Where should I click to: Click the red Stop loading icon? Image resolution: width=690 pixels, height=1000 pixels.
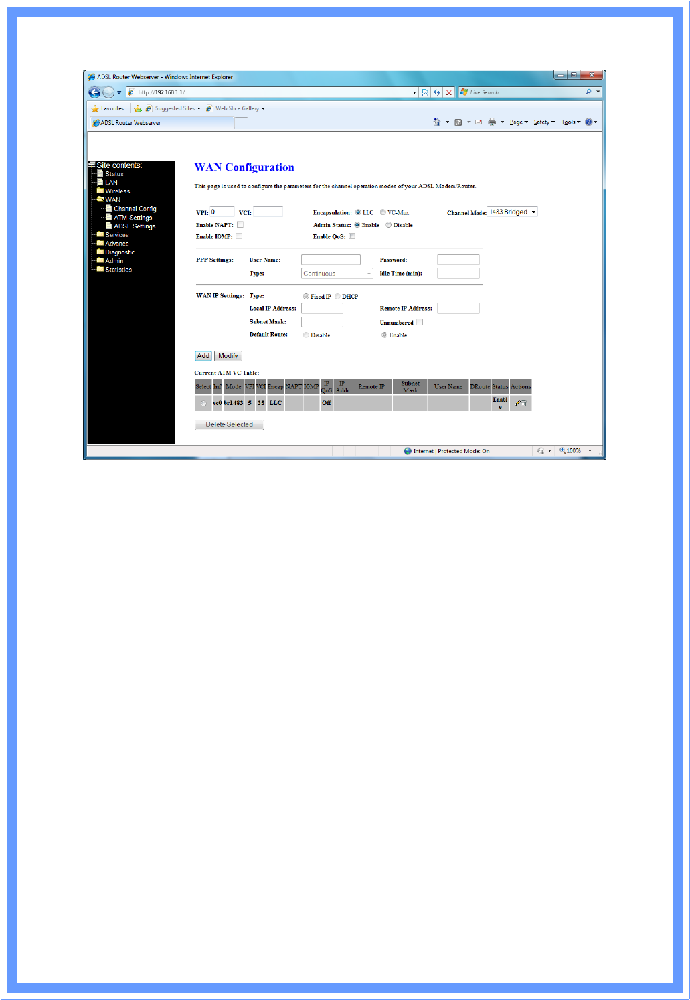click(x=449, y=92)
